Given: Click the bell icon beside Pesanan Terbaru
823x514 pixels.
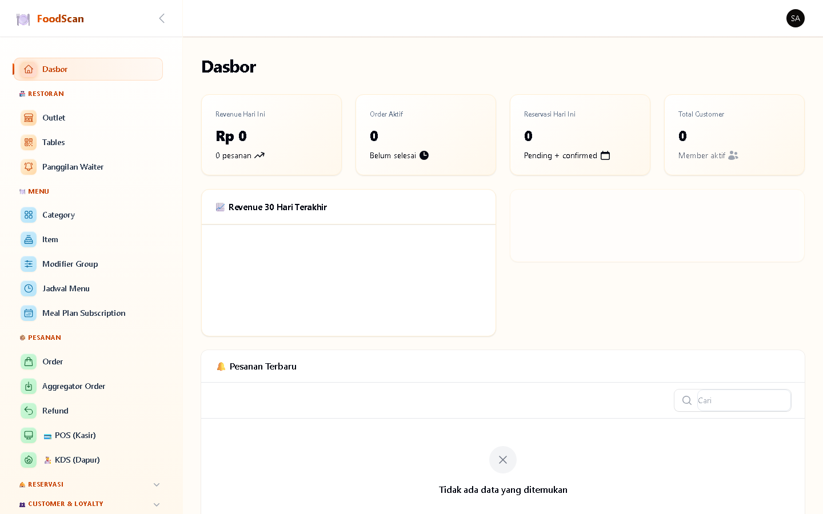Looking at the screenshot, I should tap(221, 366).
